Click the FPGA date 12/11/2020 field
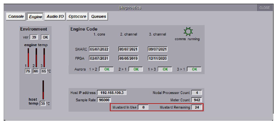 pyautogui.click(x=158, y=58)
